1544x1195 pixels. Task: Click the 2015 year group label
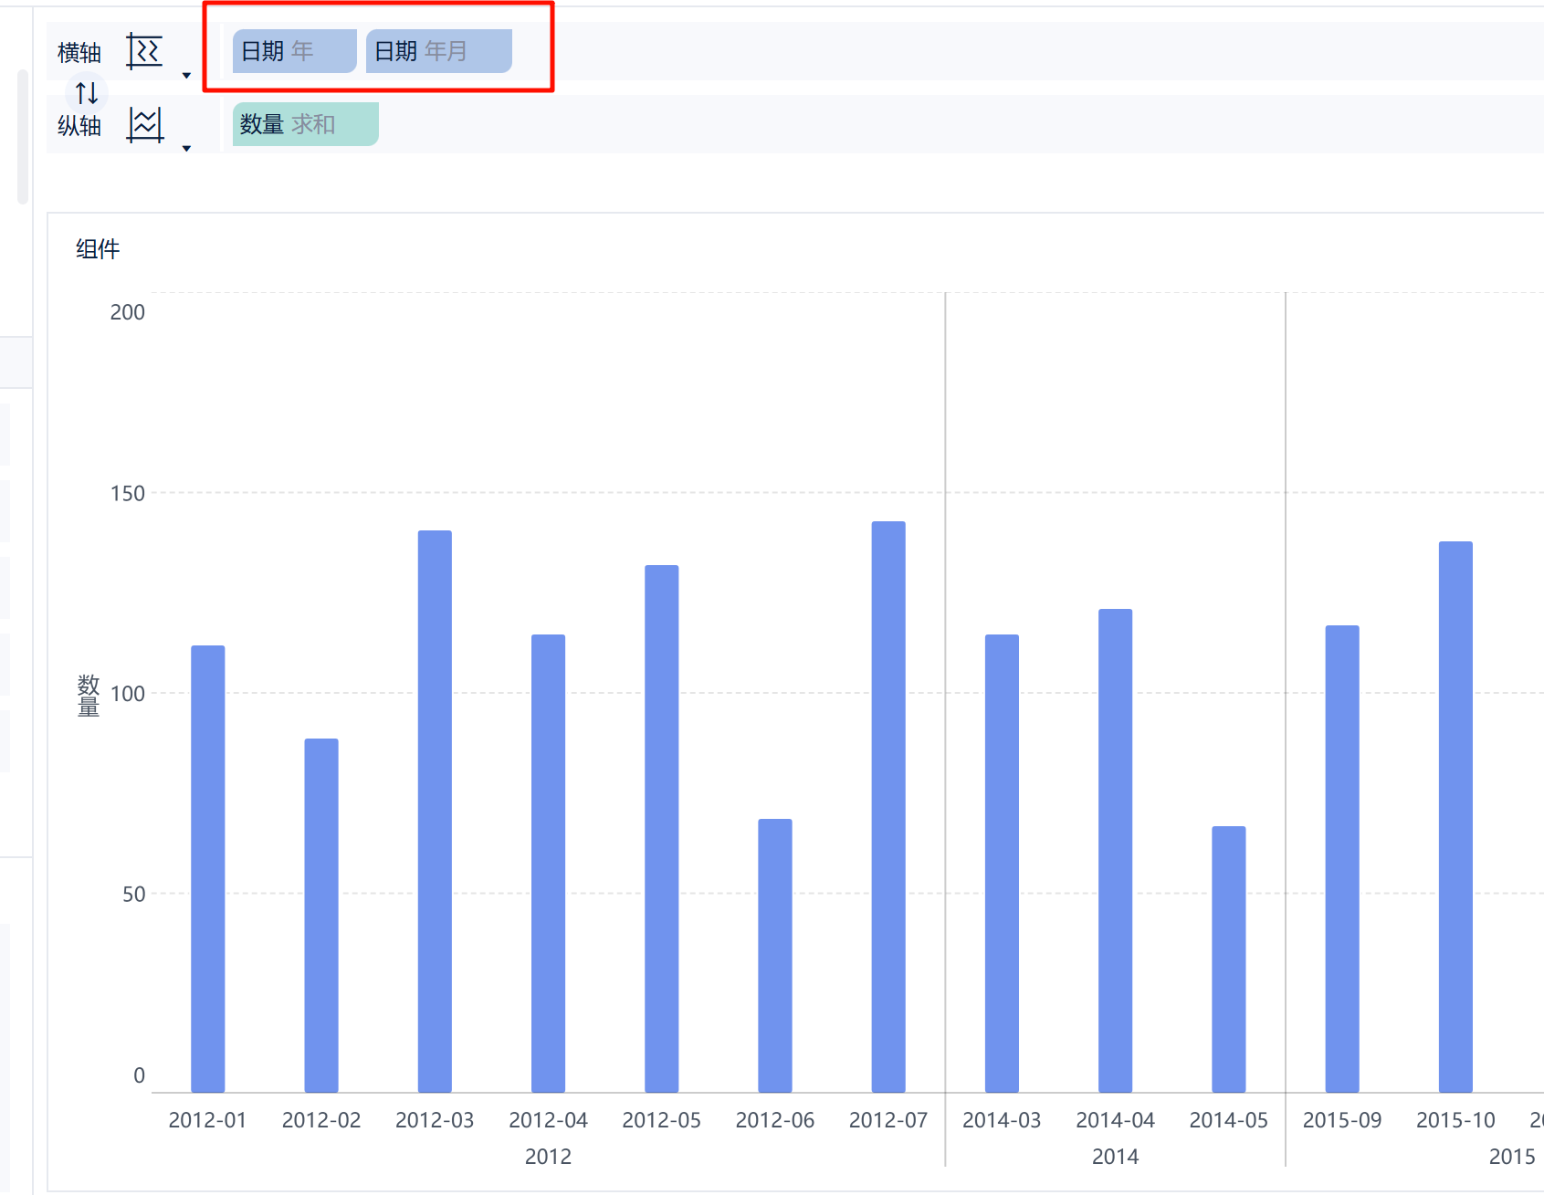click(x=1512, y=1157)
